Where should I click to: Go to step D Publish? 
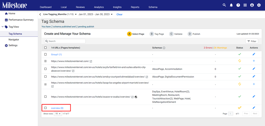pyautogui.click(x=194, y=34)
